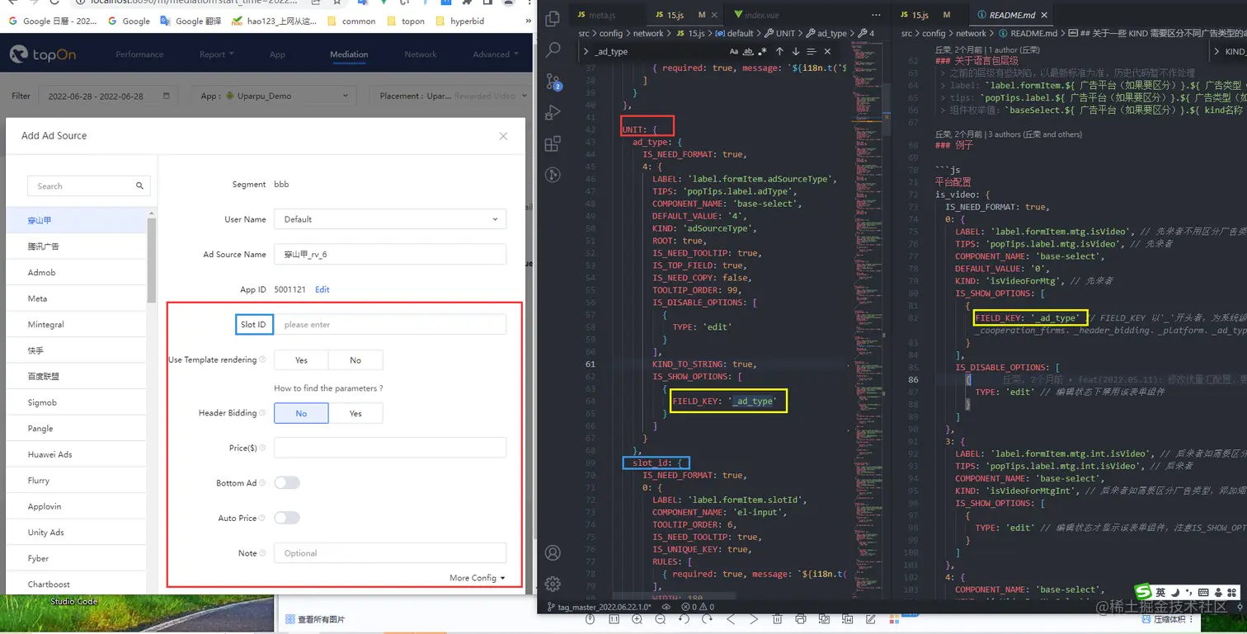The height and width of the screenshot is (634, 1247).
Task: Go to previous match in find widget
Action: click(779, 51)
